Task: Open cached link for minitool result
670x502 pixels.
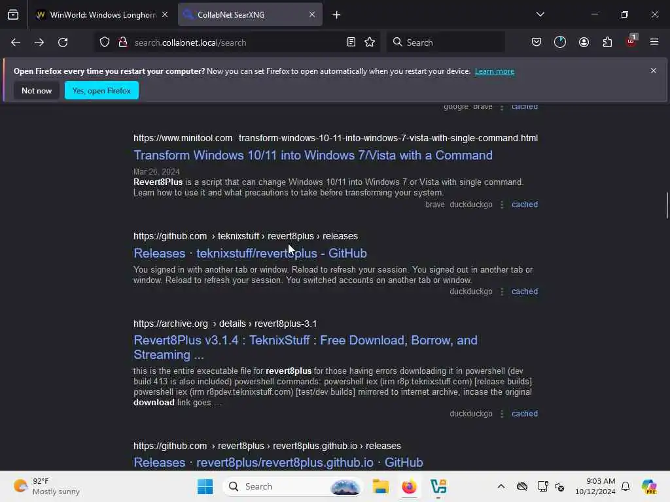Action: tap(525, 205)
